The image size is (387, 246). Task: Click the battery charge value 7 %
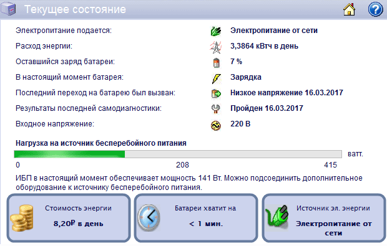point(236,62)
